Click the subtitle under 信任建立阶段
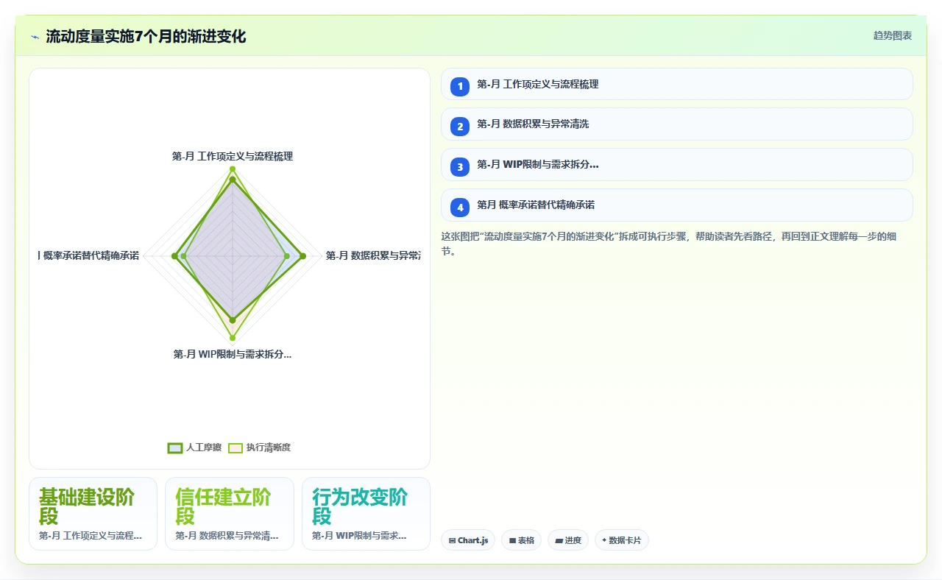The width and height of the screenshot is (942, 580). 227,535
